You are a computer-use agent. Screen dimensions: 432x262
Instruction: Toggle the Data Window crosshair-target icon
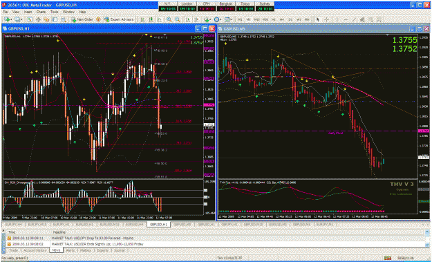(38, 19)
